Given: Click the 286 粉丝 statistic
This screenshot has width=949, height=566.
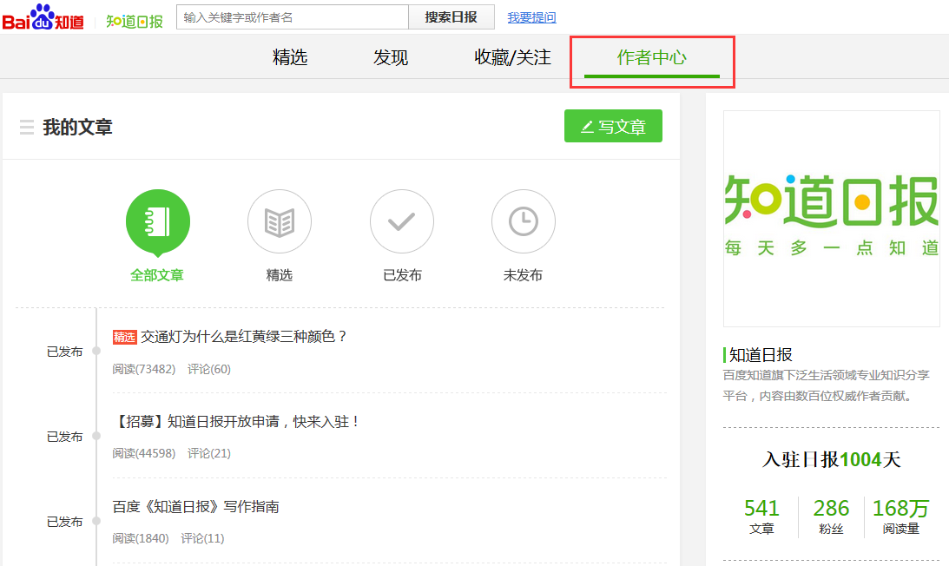Looking at the screenshot, I should click(x=831, y=517).
